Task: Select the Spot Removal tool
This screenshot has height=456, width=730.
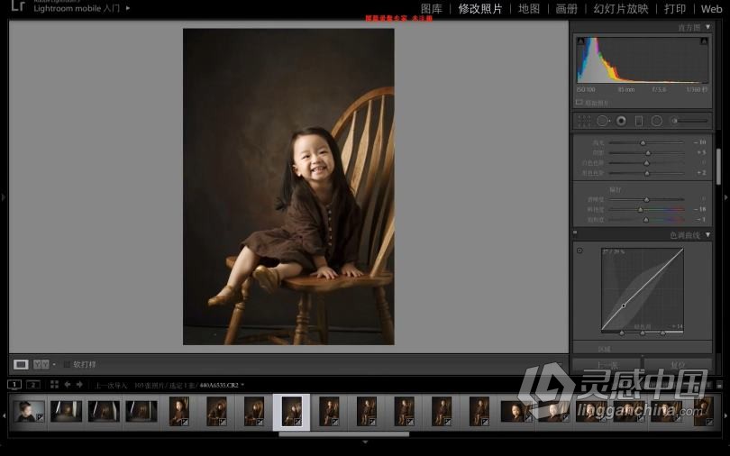Action: [602, 121]
